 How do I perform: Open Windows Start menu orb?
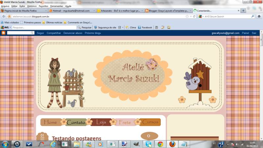tap(5, 144)
